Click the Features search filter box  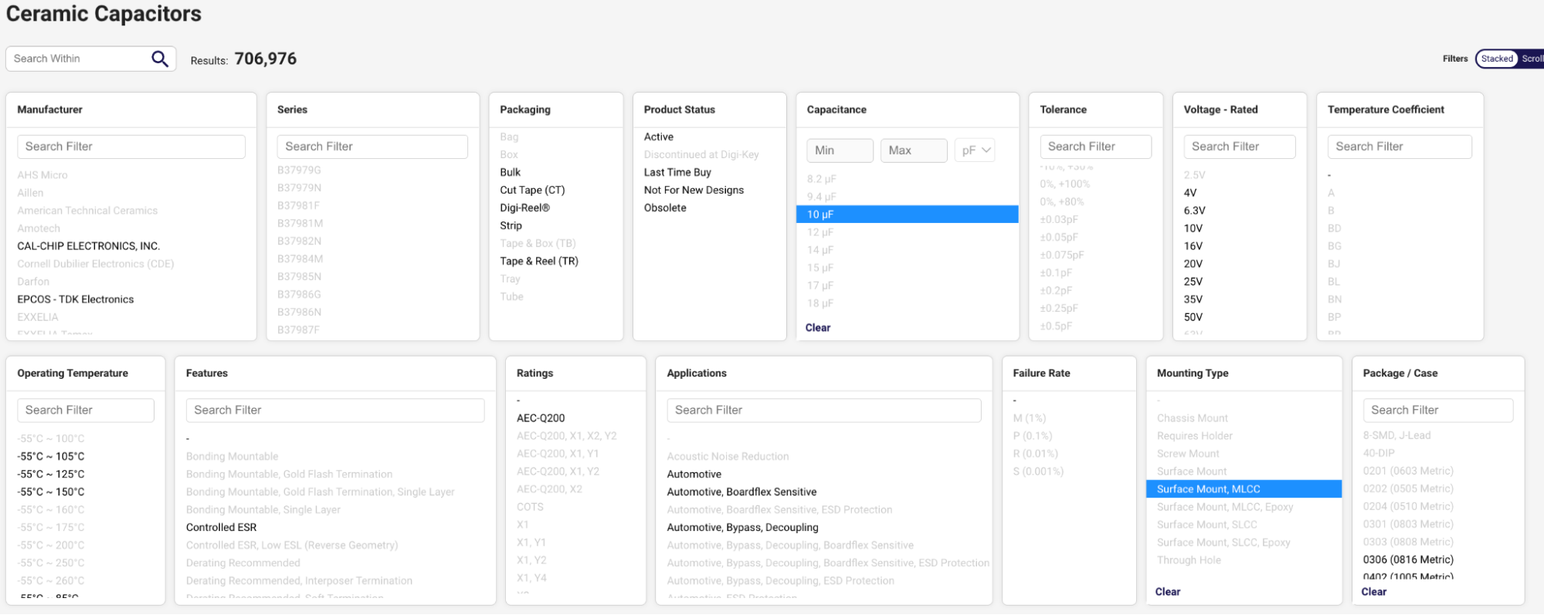(x=335, y=410)
